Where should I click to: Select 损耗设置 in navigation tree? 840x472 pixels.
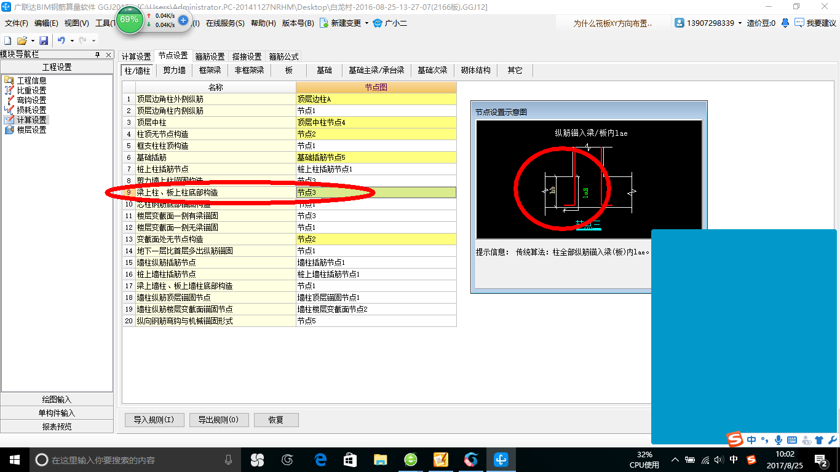point(31,110)
